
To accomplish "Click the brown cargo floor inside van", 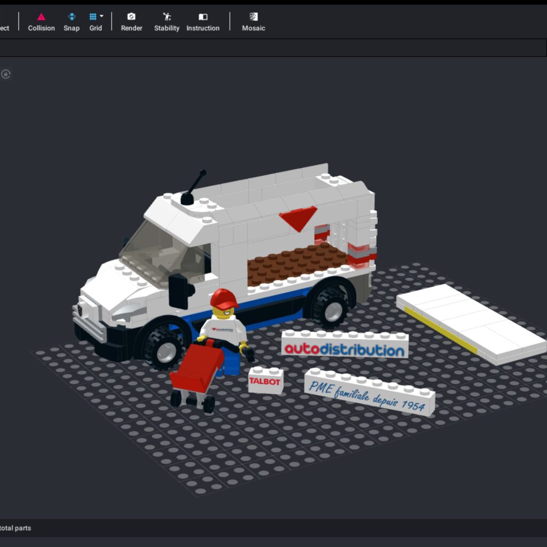I will (296, 262).
